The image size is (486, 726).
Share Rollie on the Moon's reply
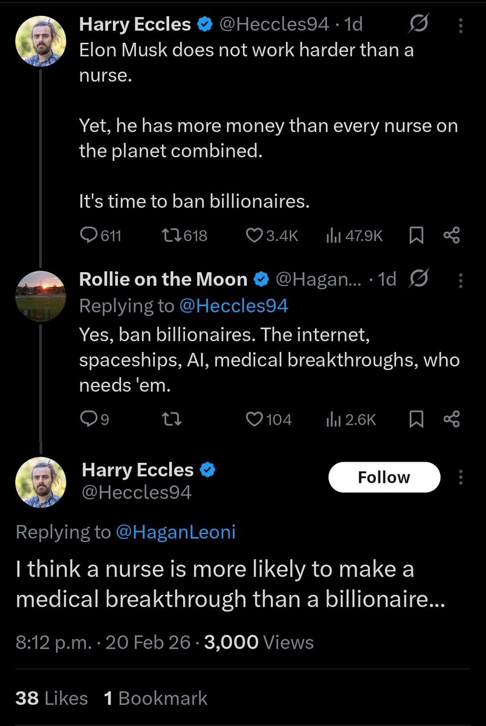pyautogui.click(x=452, y=419)
